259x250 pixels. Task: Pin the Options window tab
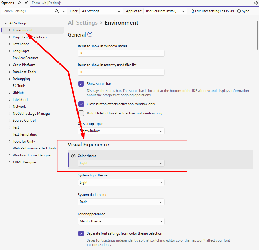pos(19,3)
